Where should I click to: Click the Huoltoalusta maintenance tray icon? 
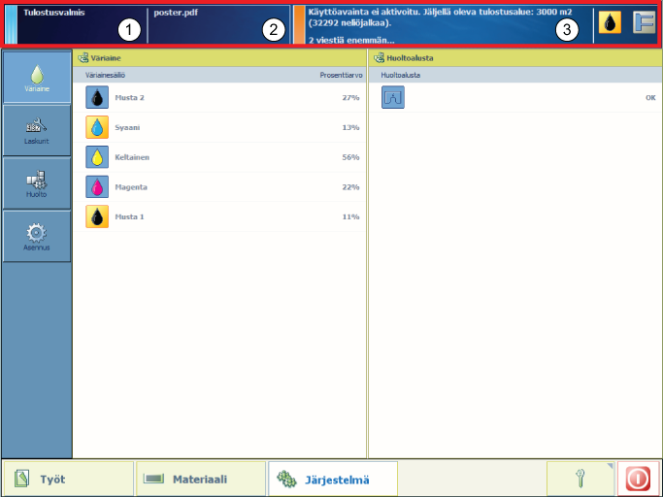click(x=392, y=97)
